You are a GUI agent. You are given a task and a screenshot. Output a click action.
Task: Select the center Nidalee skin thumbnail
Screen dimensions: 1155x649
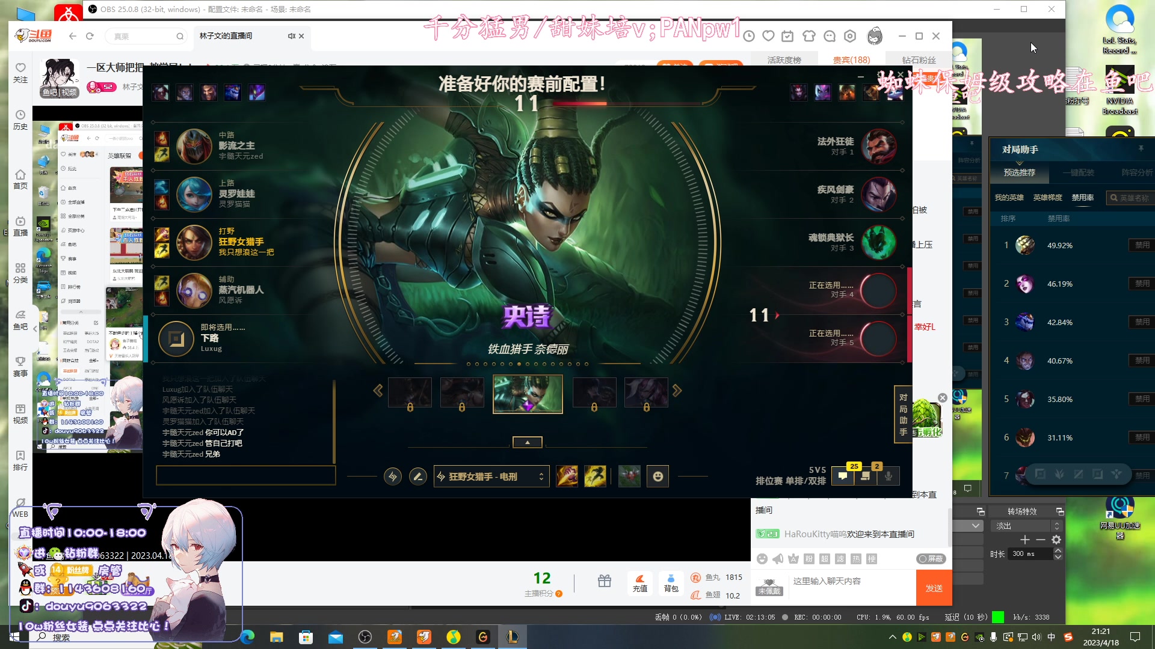[x=528, y=394]
